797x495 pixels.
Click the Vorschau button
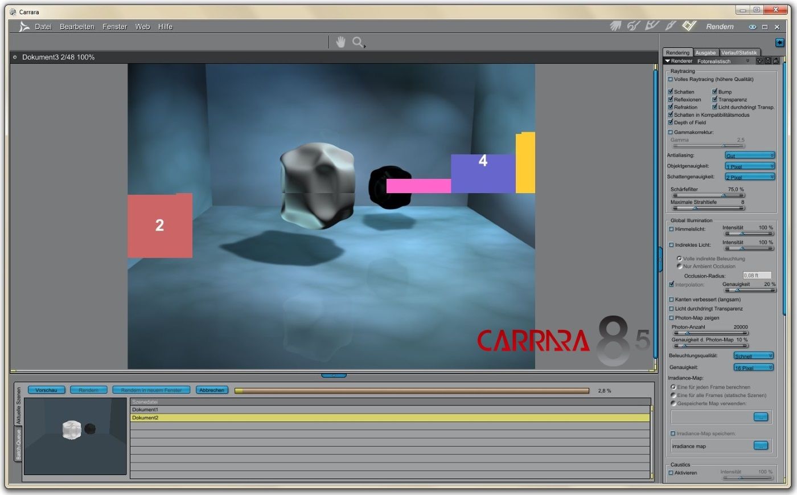[x=46, y=390]
